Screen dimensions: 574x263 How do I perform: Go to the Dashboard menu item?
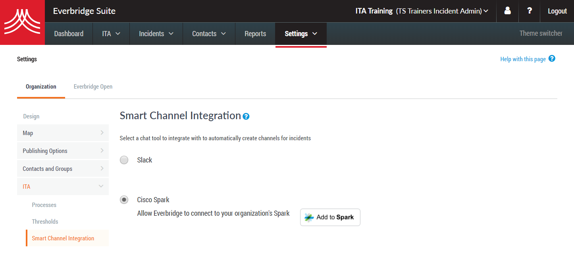pyautogui.click(x=69, y=34)
